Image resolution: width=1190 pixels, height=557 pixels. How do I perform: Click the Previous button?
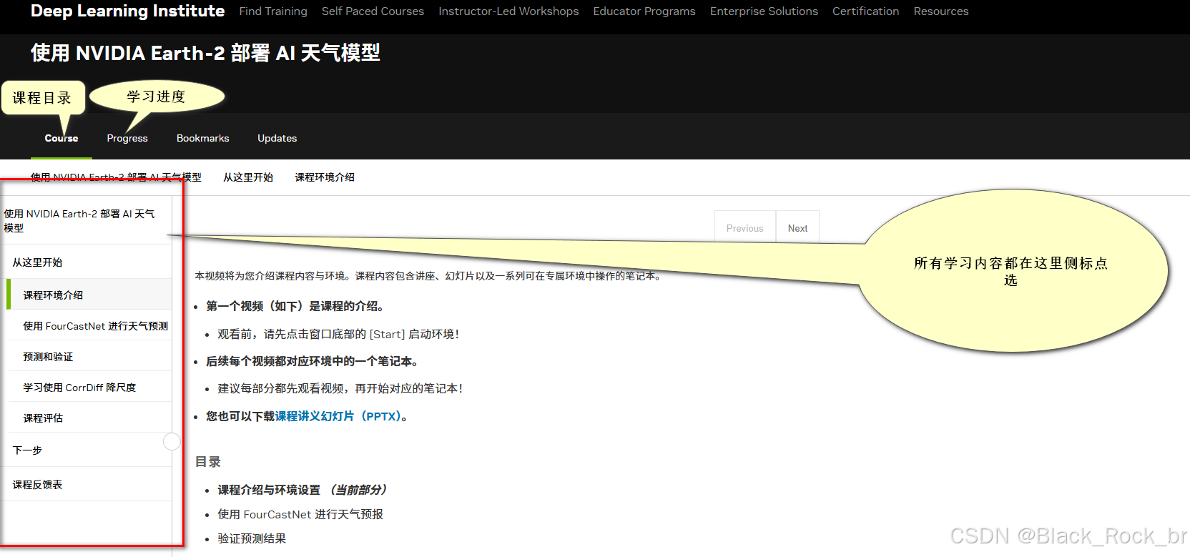point(745,228)
